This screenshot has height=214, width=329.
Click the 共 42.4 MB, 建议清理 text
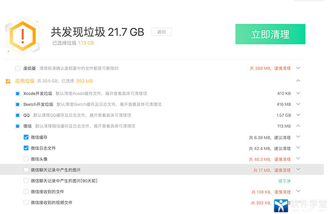pos(270,149)
